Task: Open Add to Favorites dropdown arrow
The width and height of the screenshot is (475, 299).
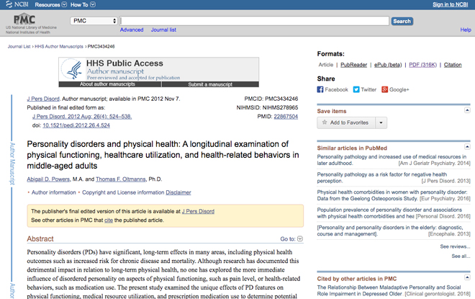Action: [x=381, y=122]
